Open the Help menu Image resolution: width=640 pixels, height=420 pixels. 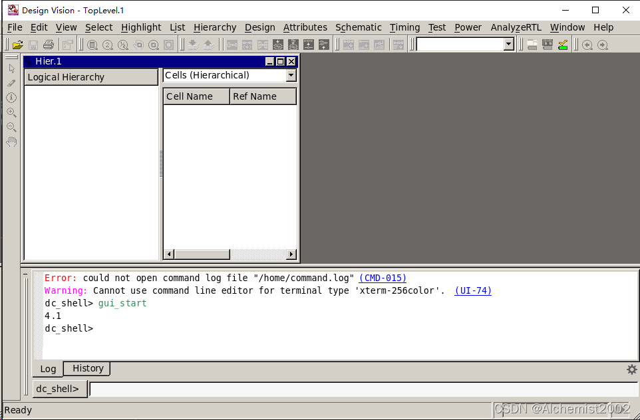coord(603,27)
